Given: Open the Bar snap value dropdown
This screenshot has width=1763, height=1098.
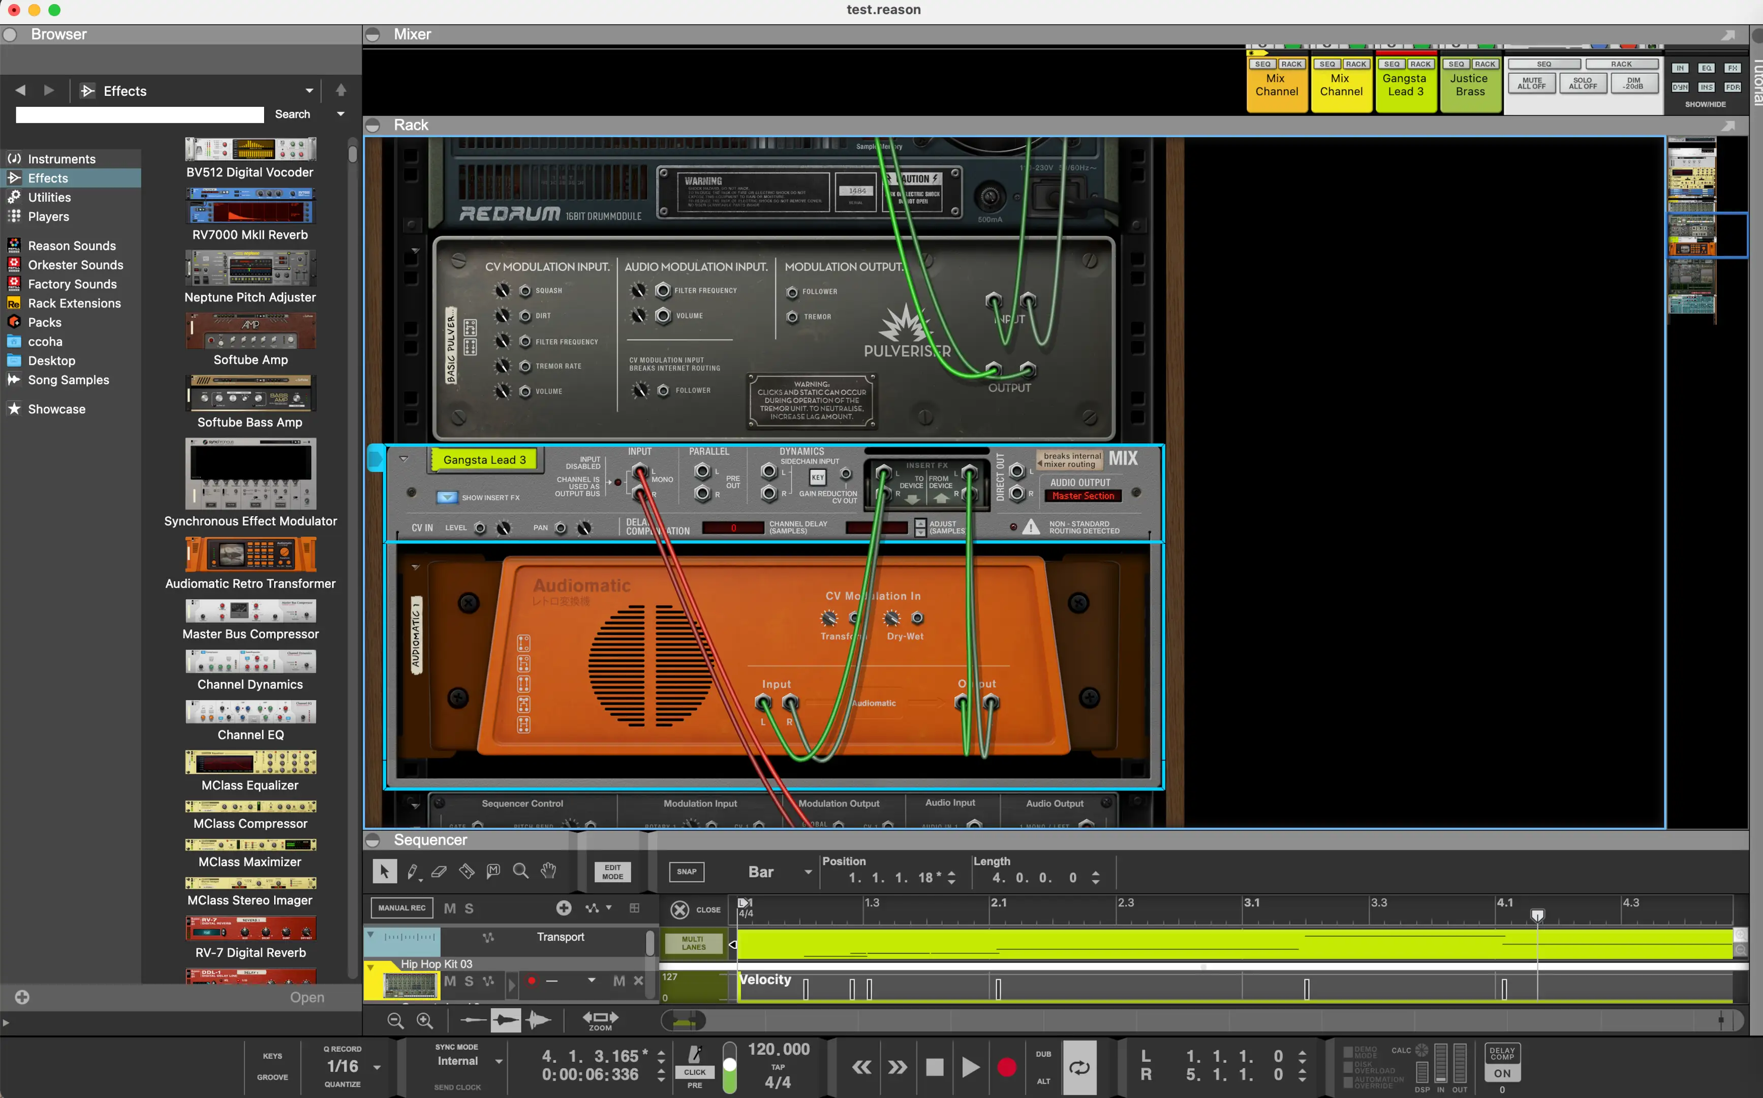Looking at the screenshot, I should tap(808, 871).
